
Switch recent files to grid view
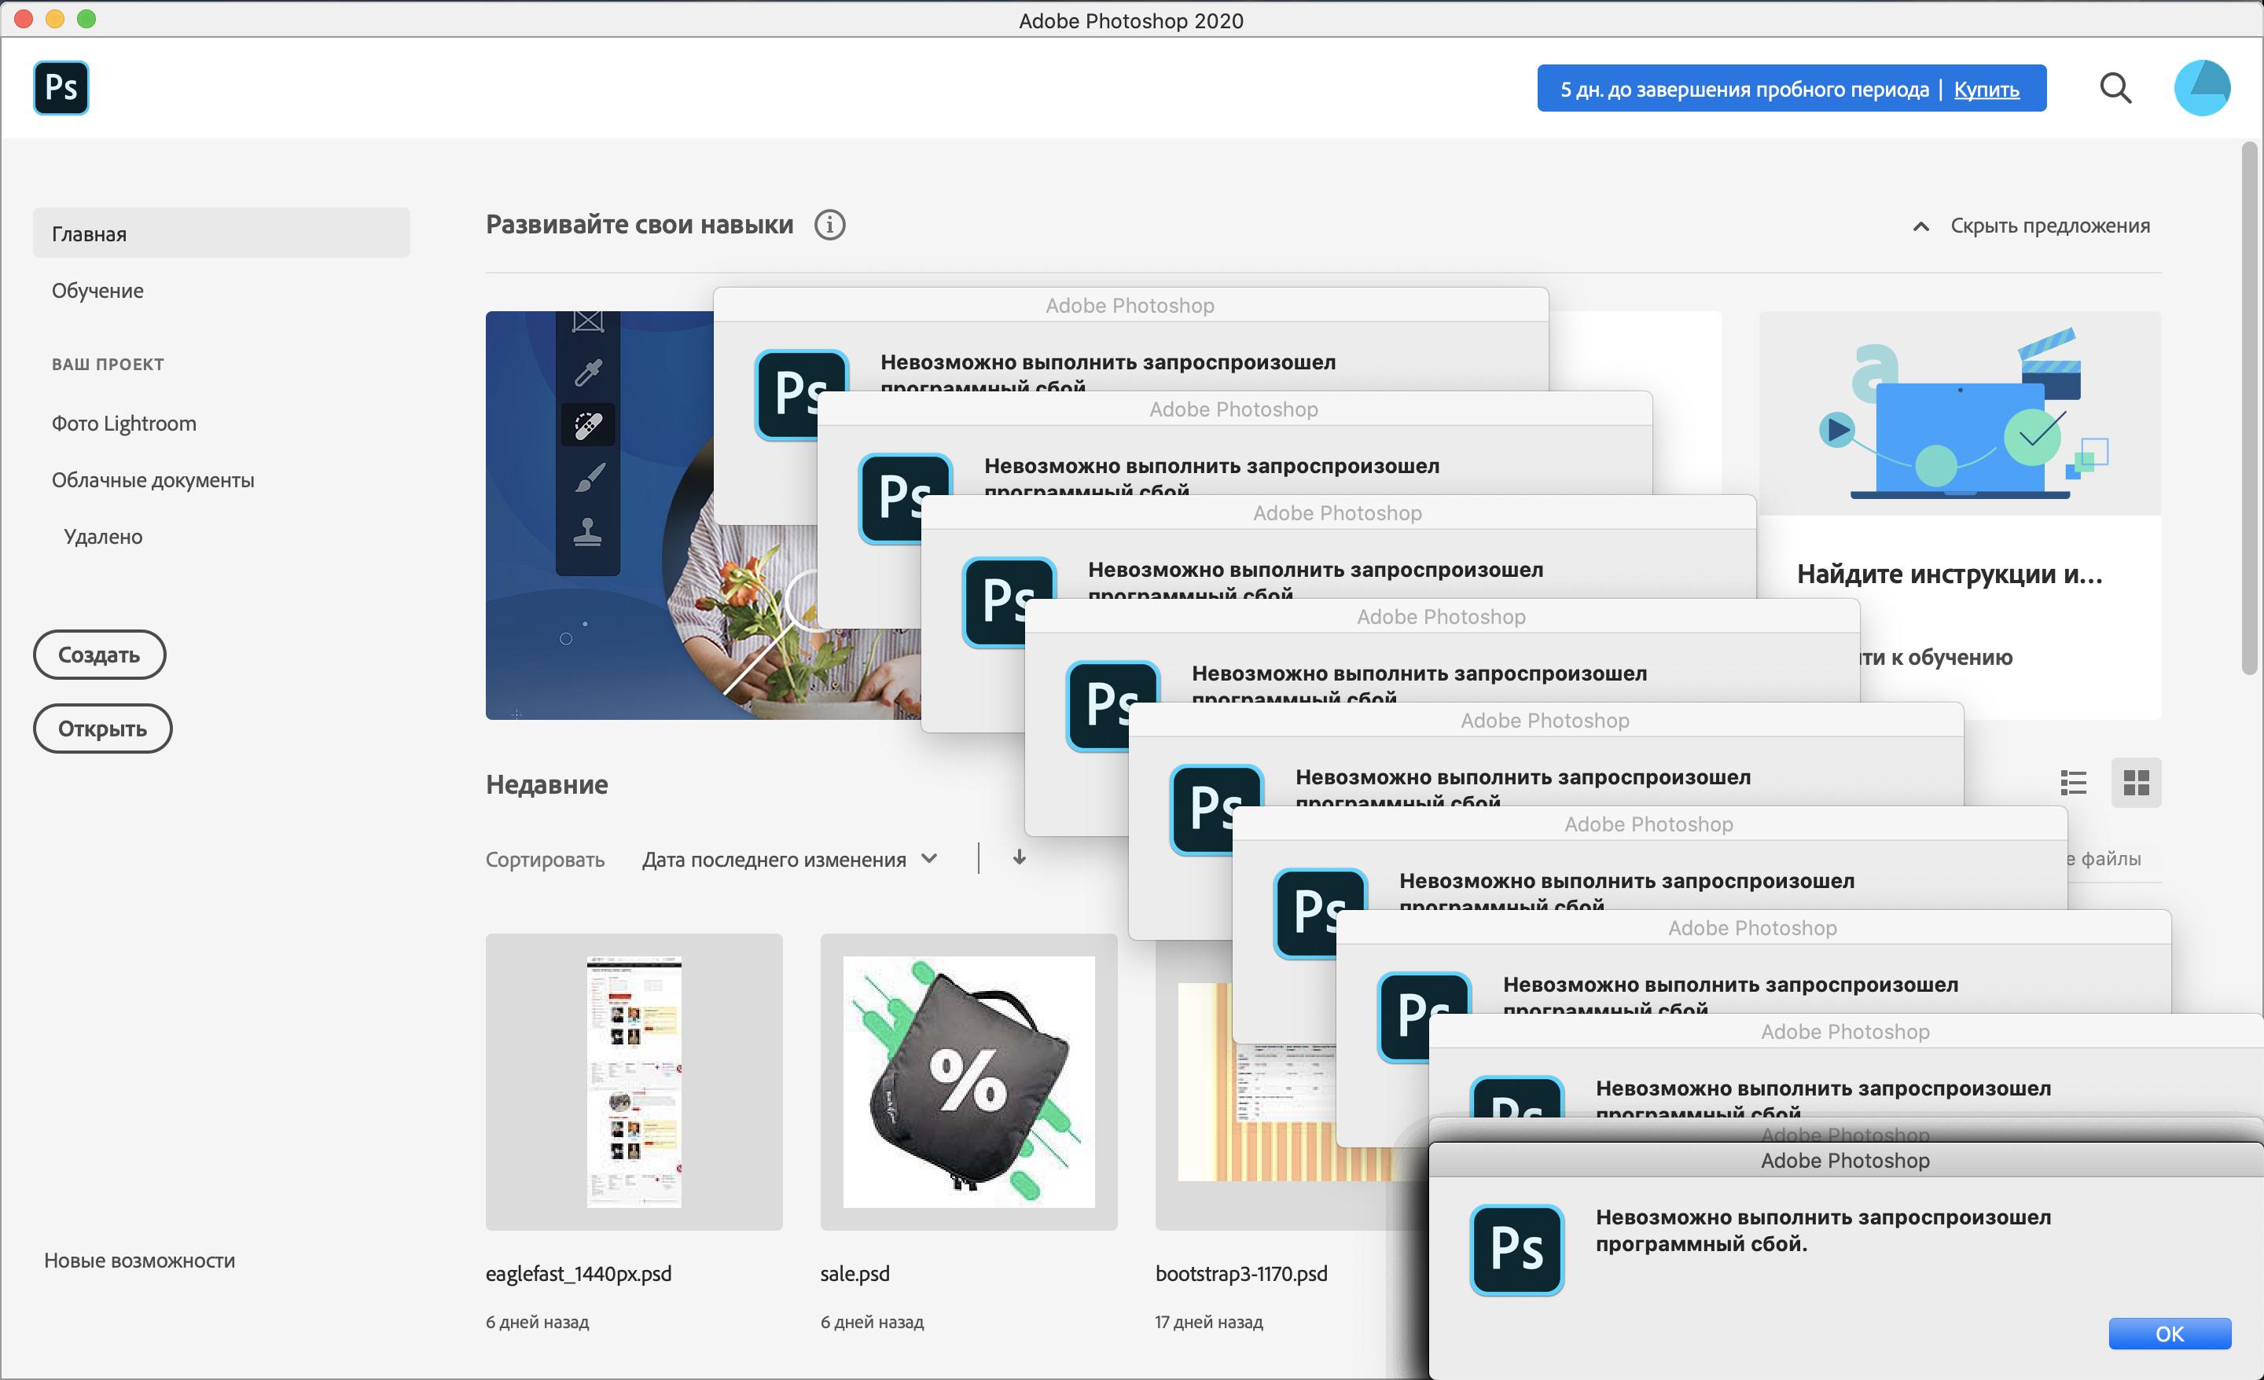click(2137, 783)
